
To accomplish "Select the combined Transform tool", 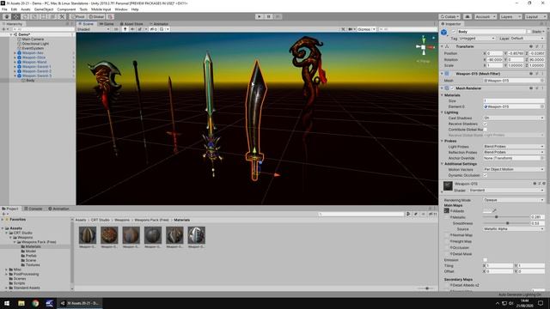I will (x=52, y=16).
